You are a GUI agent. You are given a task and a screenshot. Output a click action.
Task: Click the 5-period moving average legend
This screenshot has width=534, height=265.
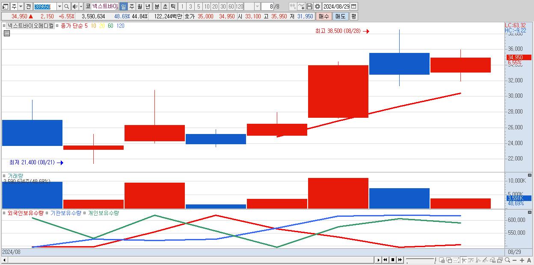pyautogui.click(x=86, y=26)
